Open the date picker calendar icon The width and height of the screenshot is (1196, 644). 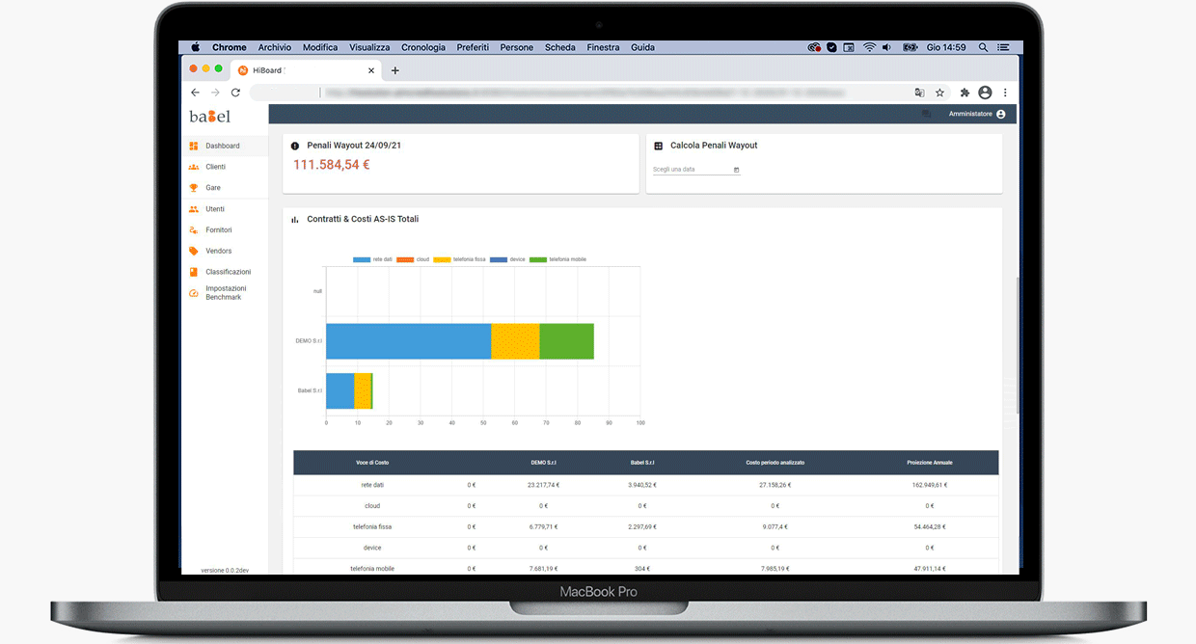point(736,170)
